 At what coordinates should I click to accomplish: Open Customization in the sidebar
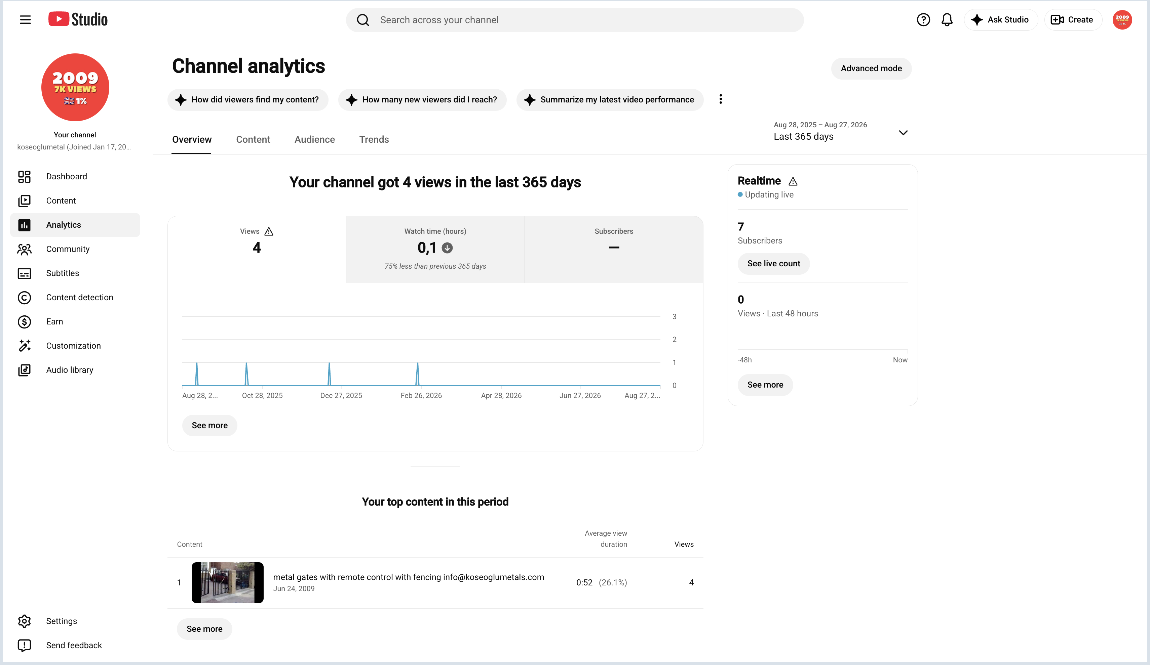click(x=75, y=346)
